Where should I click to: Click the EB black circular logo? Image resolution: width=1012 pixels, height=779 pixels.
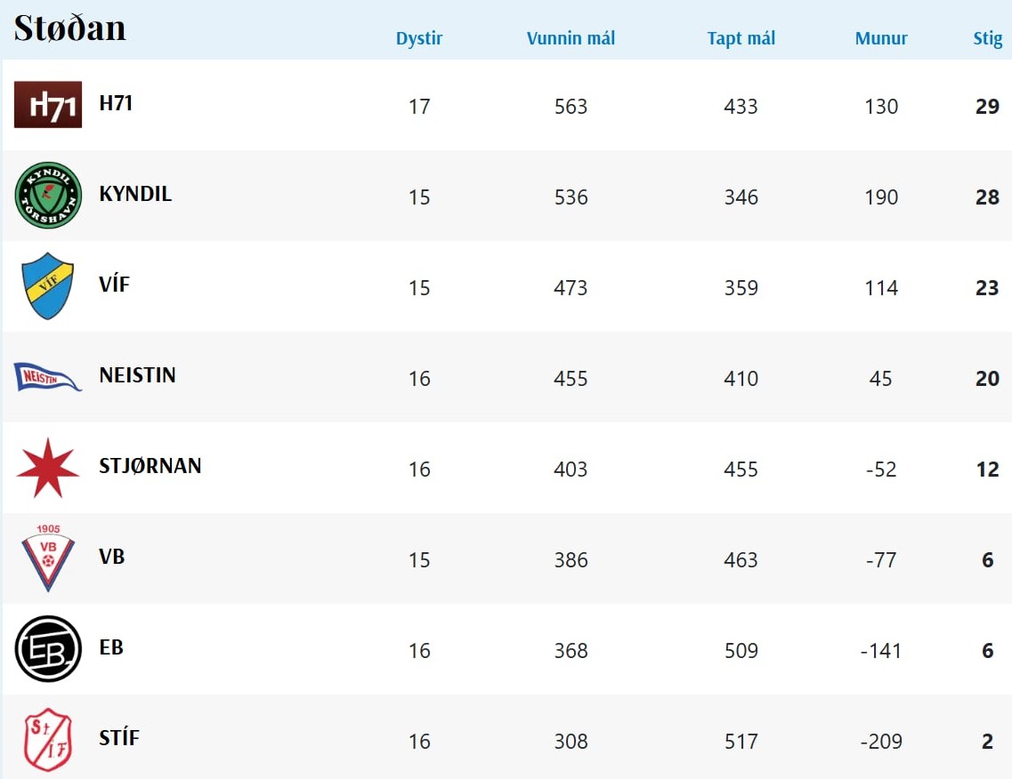[x=48, y=649]
